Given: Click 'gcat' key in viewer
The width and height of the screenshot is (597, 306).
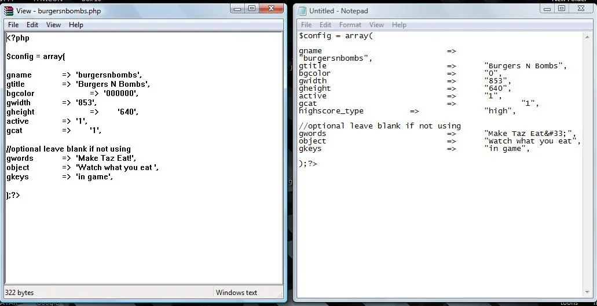Looking at the screenshot, I should [x=14, y=131].
